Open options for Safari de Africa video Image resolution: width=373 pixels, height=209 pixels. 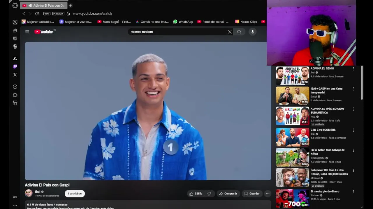click(353, 150)
